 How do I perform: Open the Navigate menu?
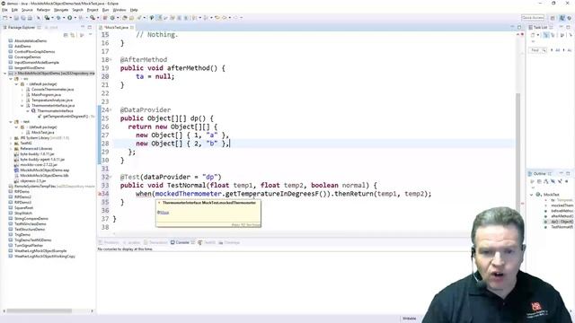tap(61, 10)
